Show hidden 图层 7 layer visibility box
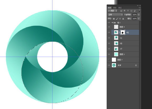The height and width of the screenshot is (109, 152). point(109,60)
